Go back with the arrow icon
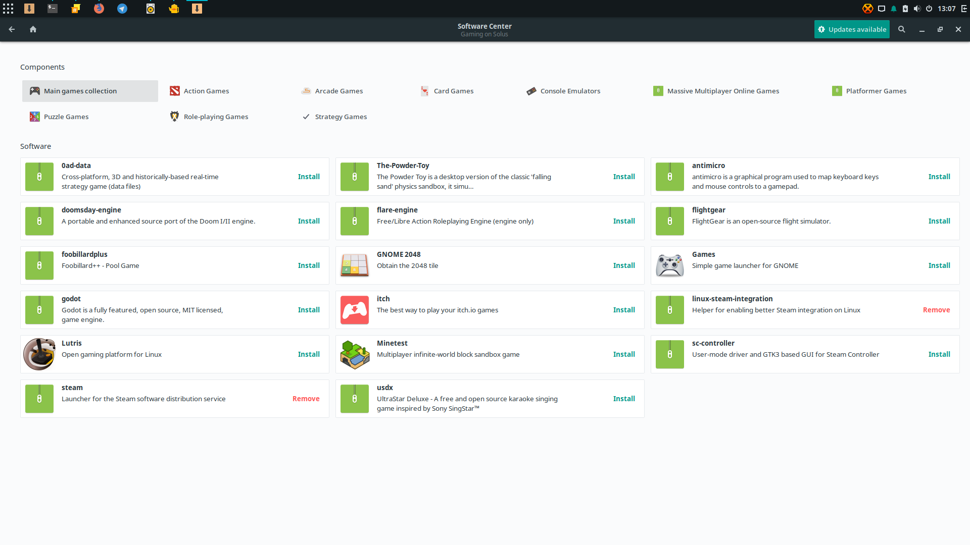Screen dimensions: 970x545 point(12,29)
